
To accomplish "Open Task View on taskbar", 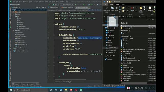I will click(x=56, y=90).
